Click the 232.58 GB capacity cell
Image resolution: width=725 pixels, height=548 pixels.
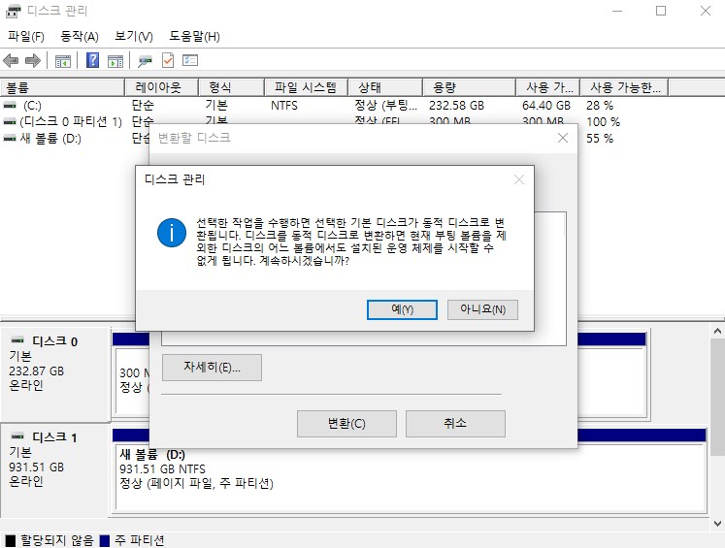[456, 106]
